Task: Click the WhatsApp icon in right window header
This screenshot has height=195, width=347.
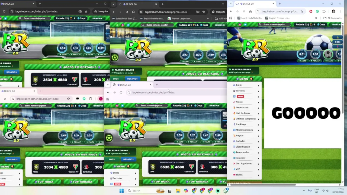Action: click(234, 24)
